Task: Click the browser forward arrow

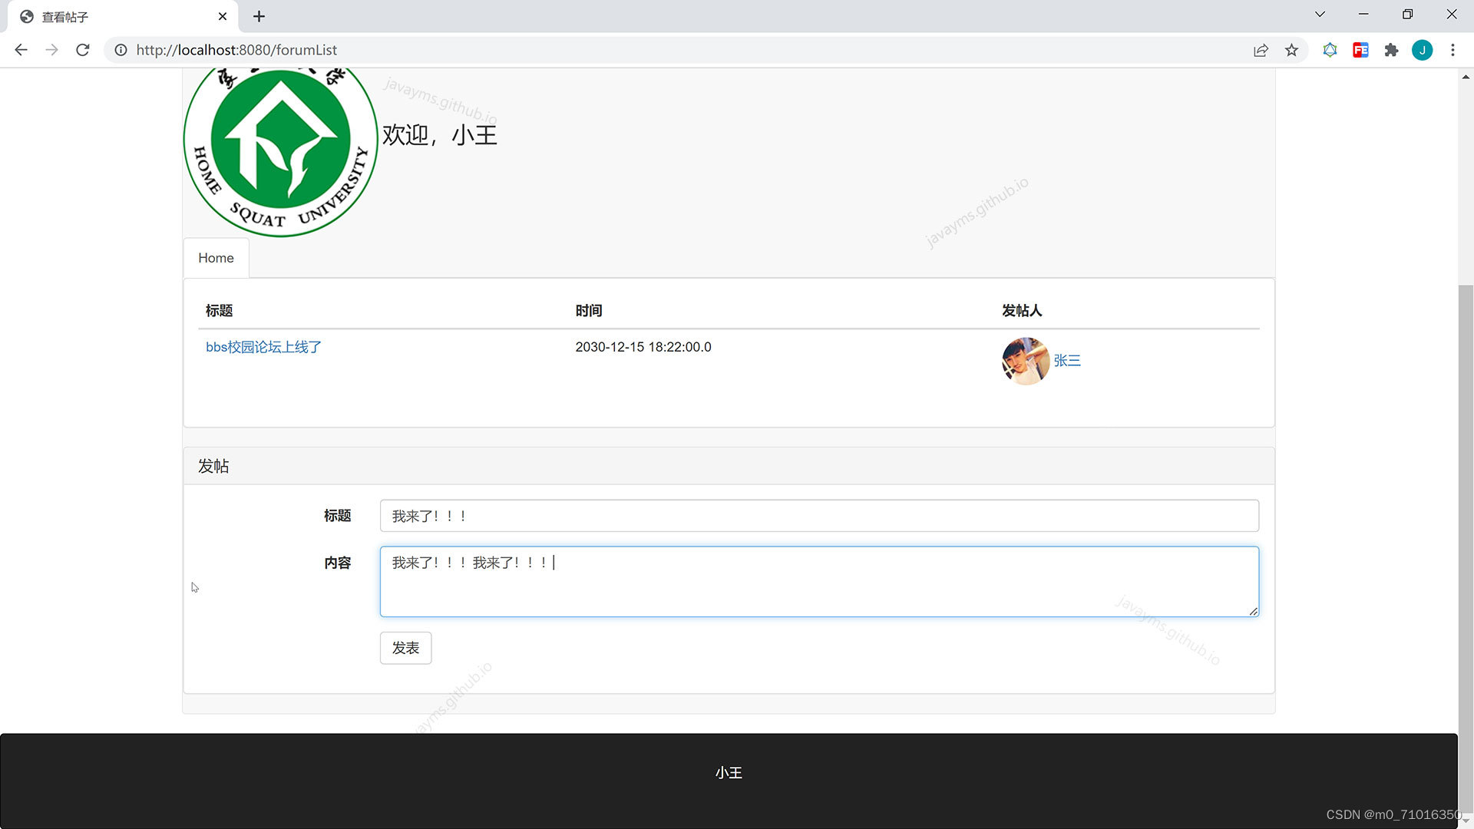Action: (51, 50)
